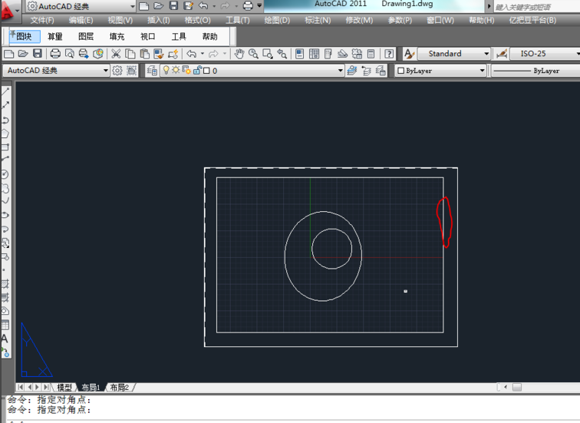This screenshot has width=580, height=423.
Task: Select the Multiline Text A tool
Action: coord(5,339)
